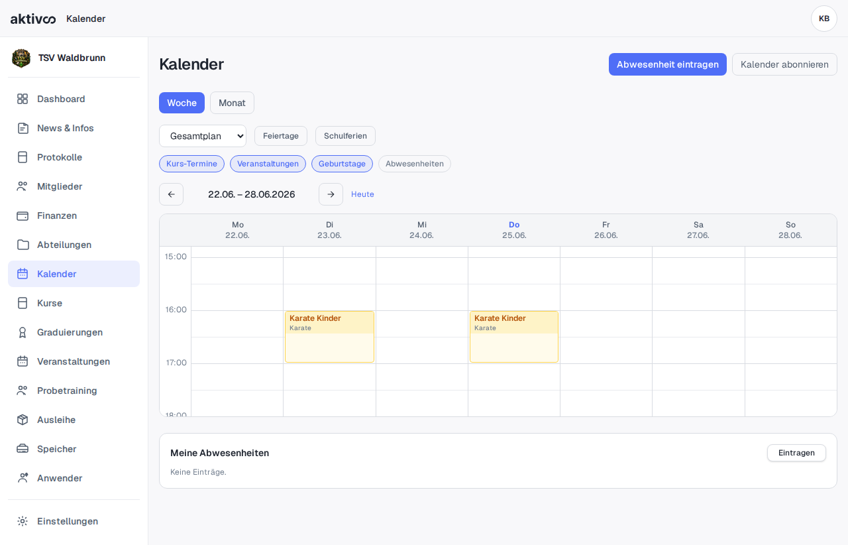Image resolution: width=848 pixels, height=545 pixels.
Task: Click the Abwesenheit eintragen button
Action: point(668,64)
